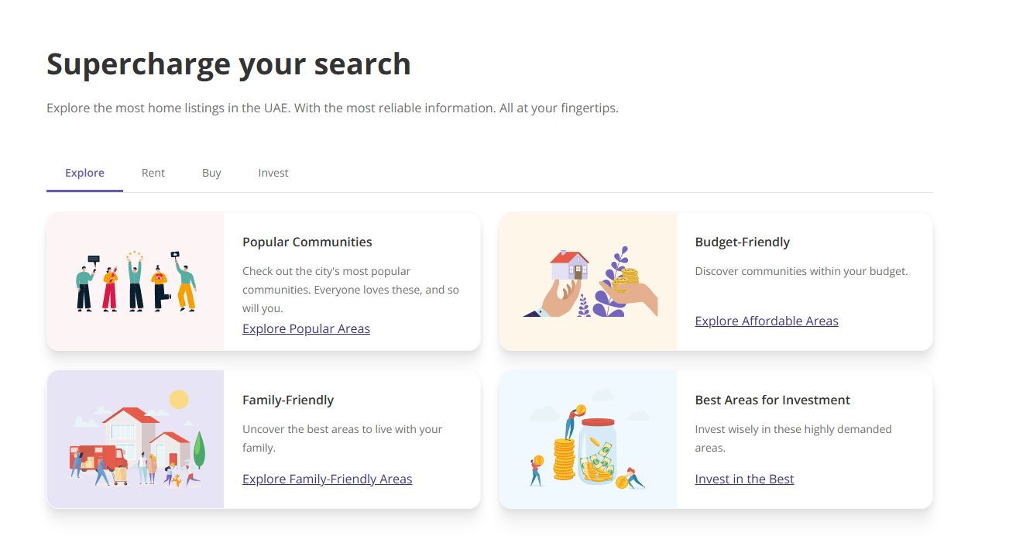Click the Best Areas for Investment heading
Image resolution: width=1009 pixels, height=550 pixels.
773,400
